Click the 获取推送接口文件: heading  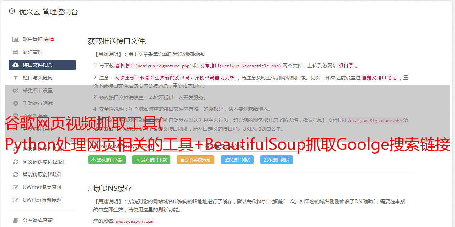coord(117,41)
